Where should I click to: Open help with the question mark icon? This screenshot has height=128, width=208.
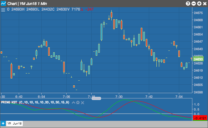pyautogui.click(x=188, y=3)
